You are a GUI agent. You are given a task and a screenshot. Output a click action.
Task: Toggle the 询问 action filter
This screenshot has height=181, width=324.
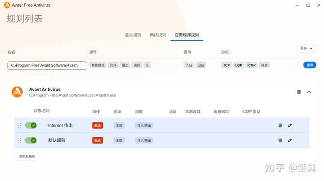tap(137, 65)
